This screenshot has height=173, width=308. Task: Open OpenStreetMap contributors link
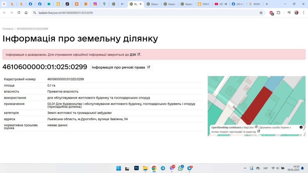(x=226, y=127)
